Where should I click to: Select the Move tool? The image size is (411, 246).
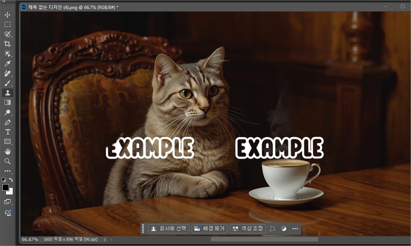click(x=8, y=15)
